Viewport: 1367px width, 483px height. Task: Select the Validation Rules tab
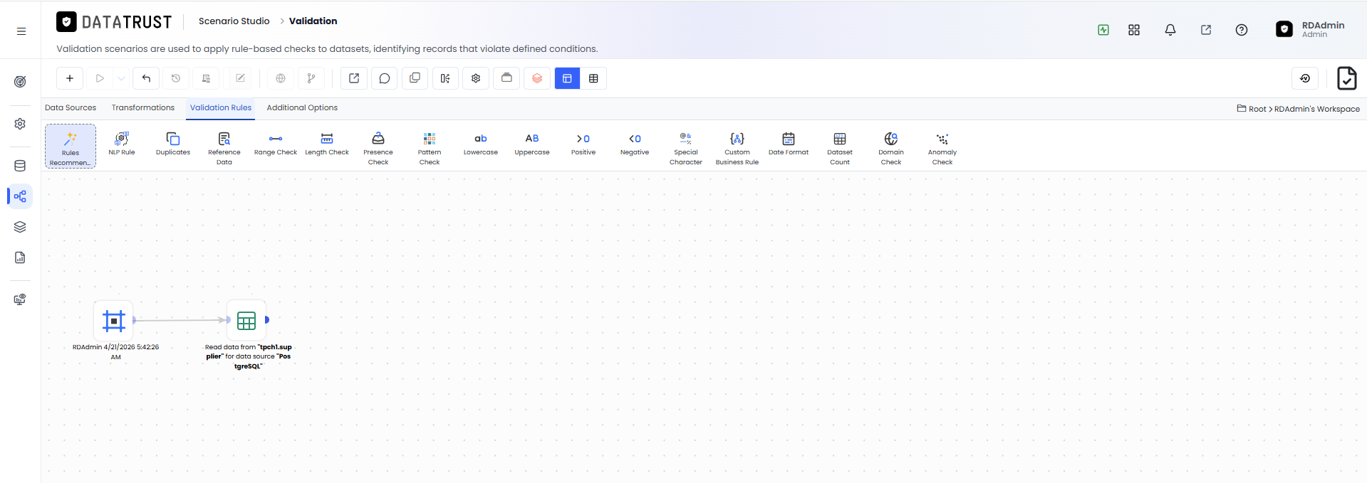pyautogui.click(x=221, y=107)
